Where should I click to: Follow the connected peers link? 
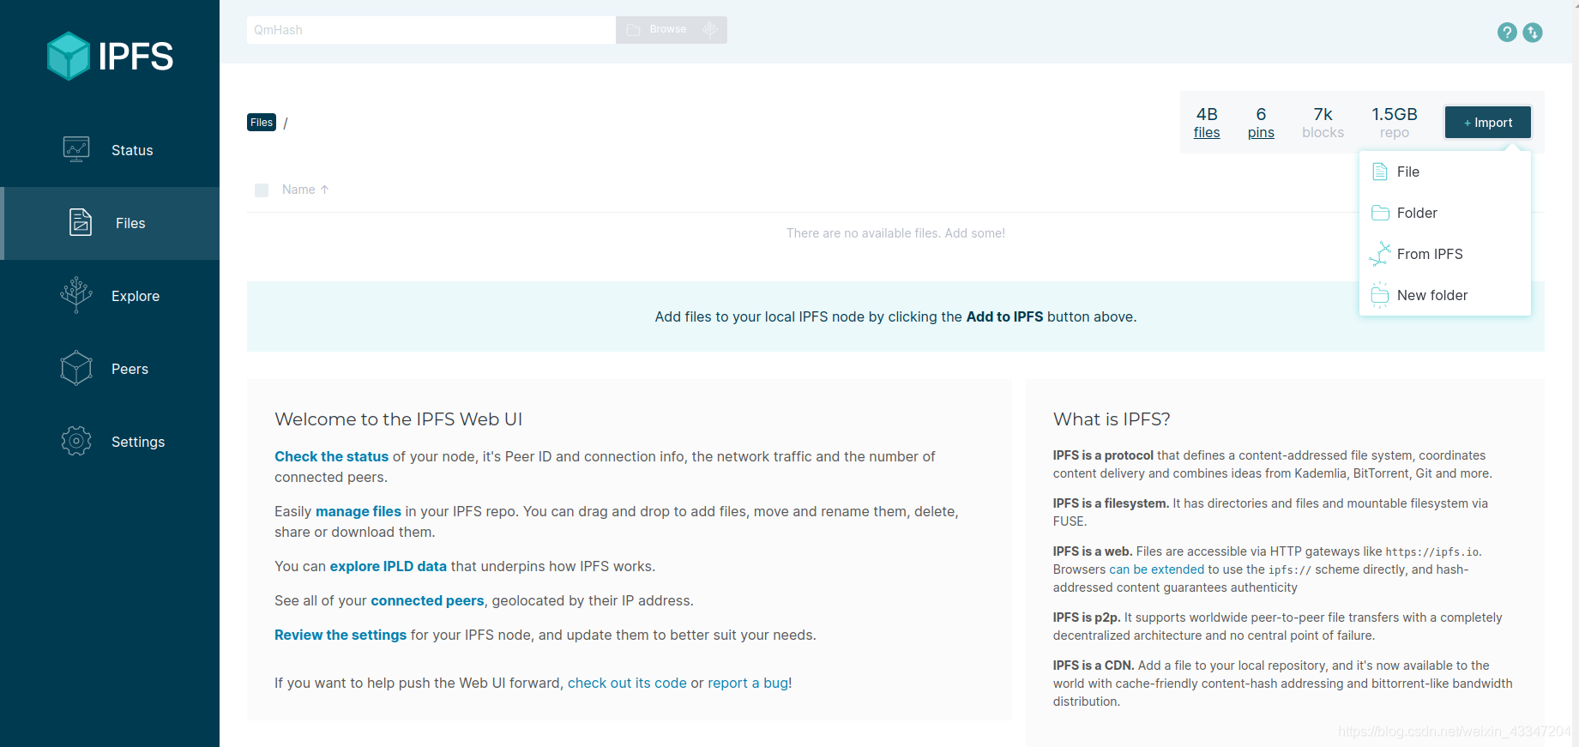point(427,600)
